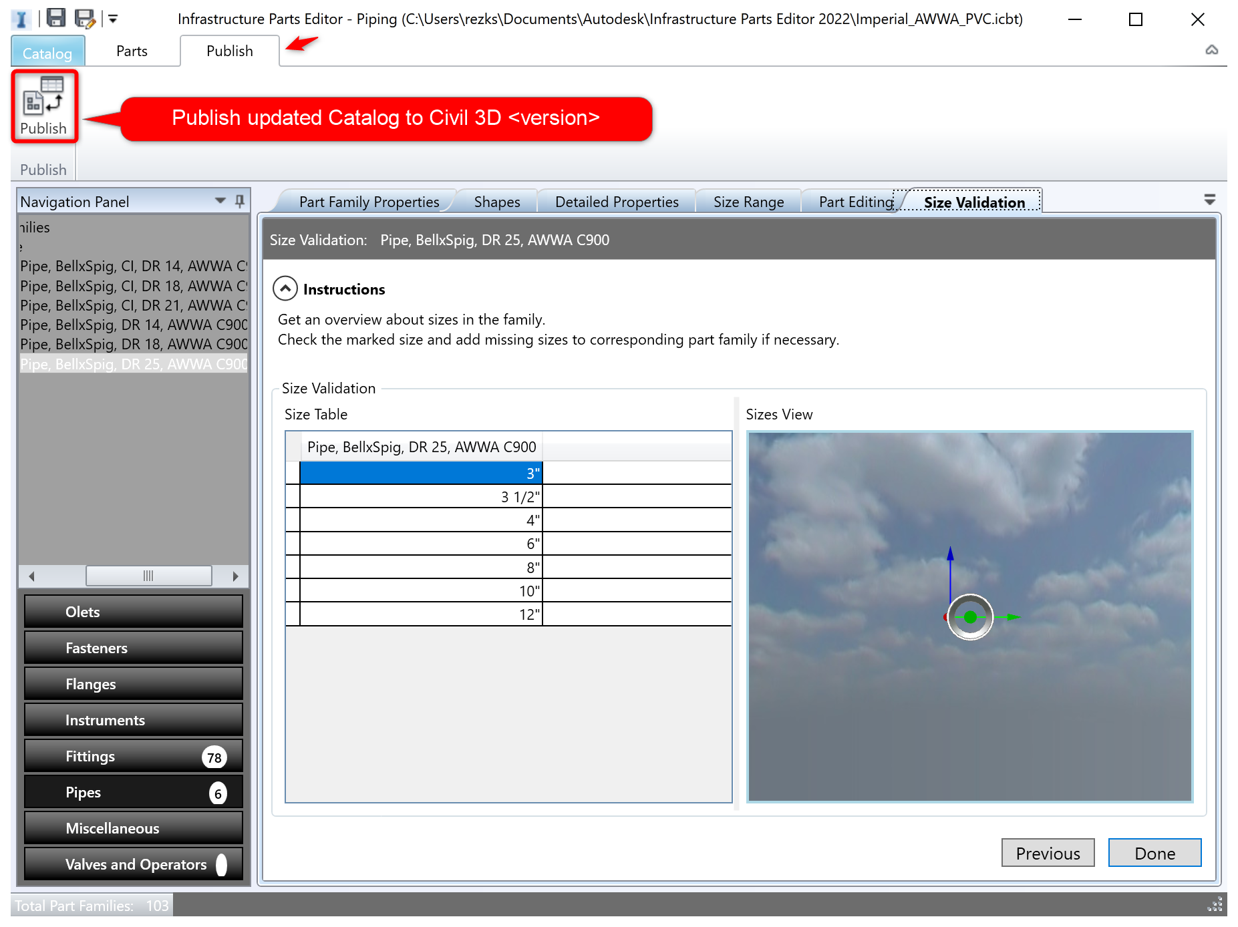
Task: Toggle the Navigation Panel auto-hide pin
Action: pyautogui.click(x=240, y=201)
